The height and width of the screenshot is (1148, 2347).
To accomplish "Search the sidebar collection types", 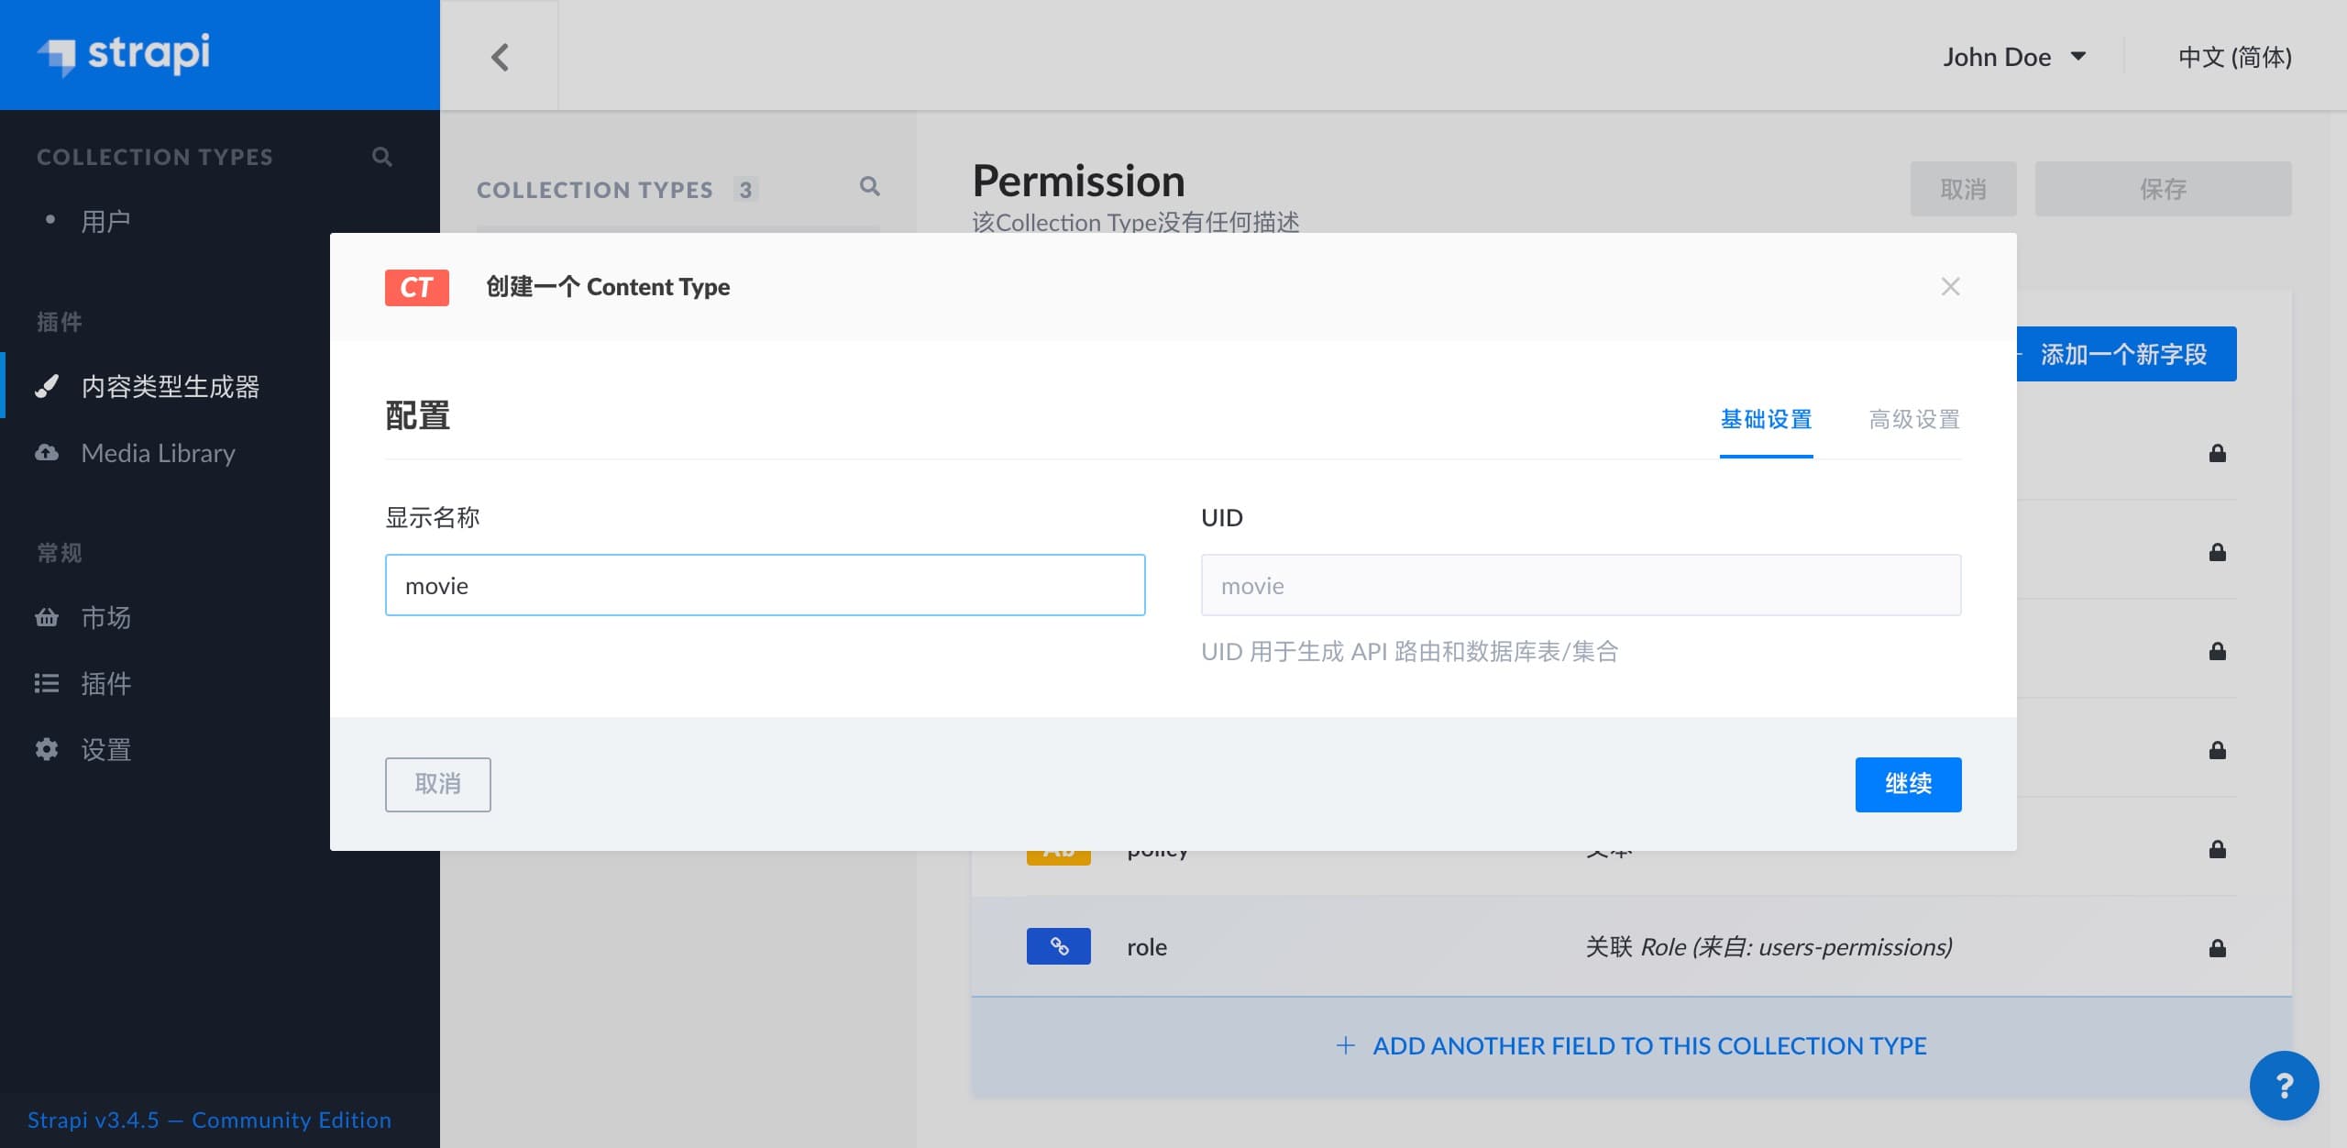I will coord(382,157).
